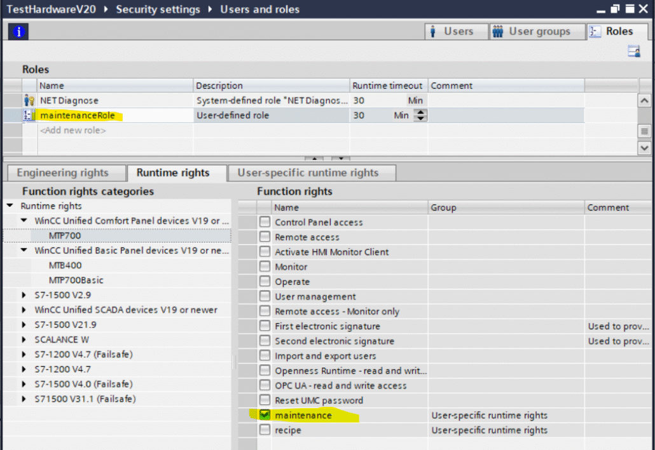Click the float window icon in title bar
655x450 pixels.
pyautogui.click(x=615, y=10)
